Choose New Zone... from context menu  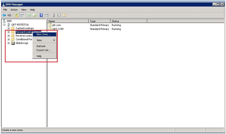(x=45, y=34)
